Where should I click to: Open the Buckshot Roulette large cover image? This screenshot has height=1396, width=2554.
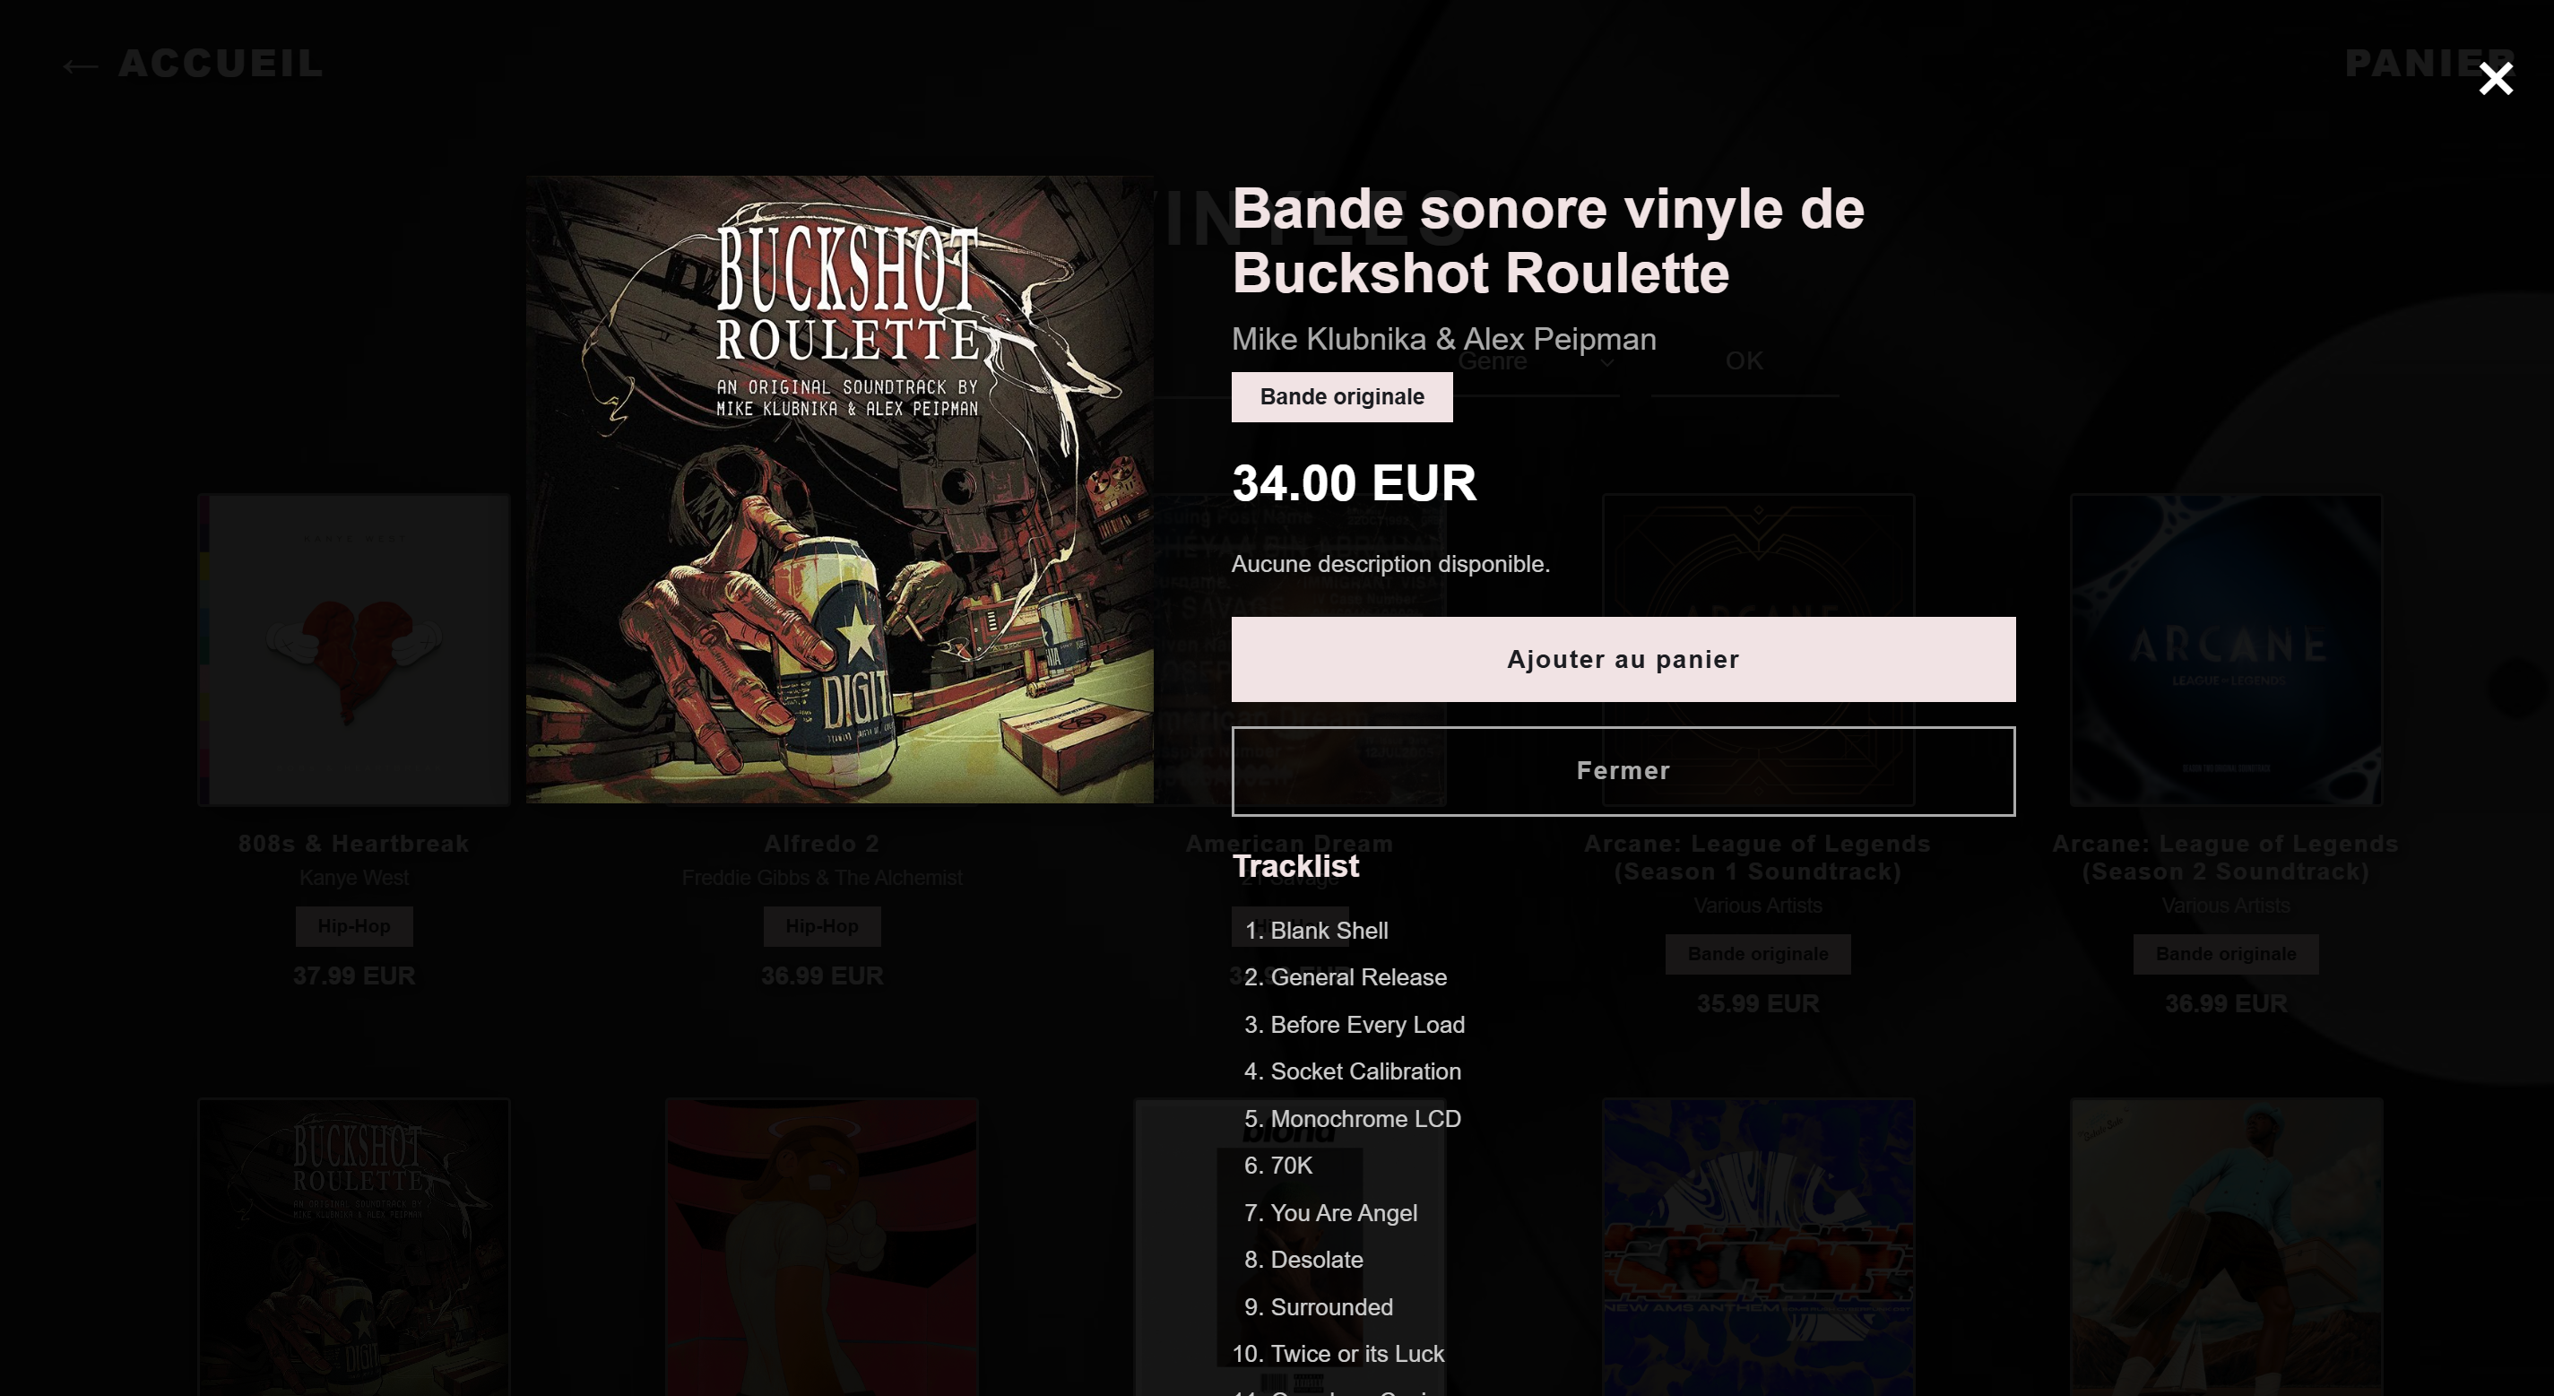pyautogui.click(x=840, y=490)
